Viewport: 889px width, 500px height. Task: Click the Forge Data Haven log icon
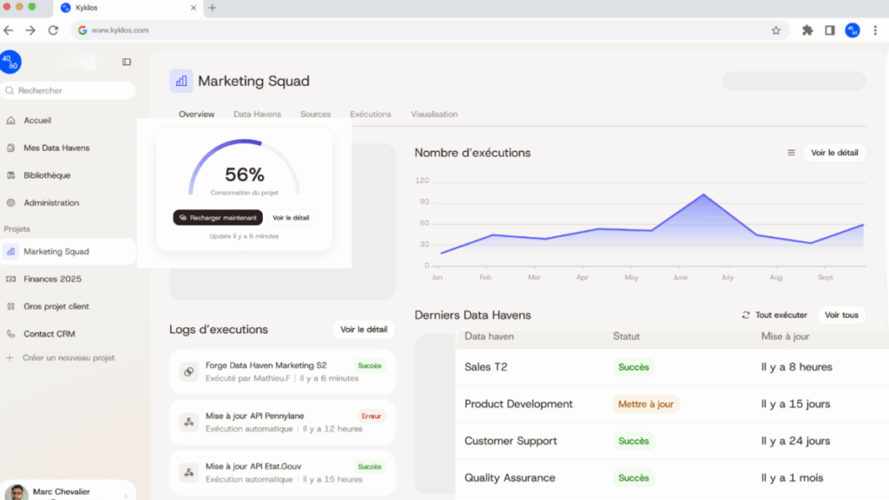point(188,372)
